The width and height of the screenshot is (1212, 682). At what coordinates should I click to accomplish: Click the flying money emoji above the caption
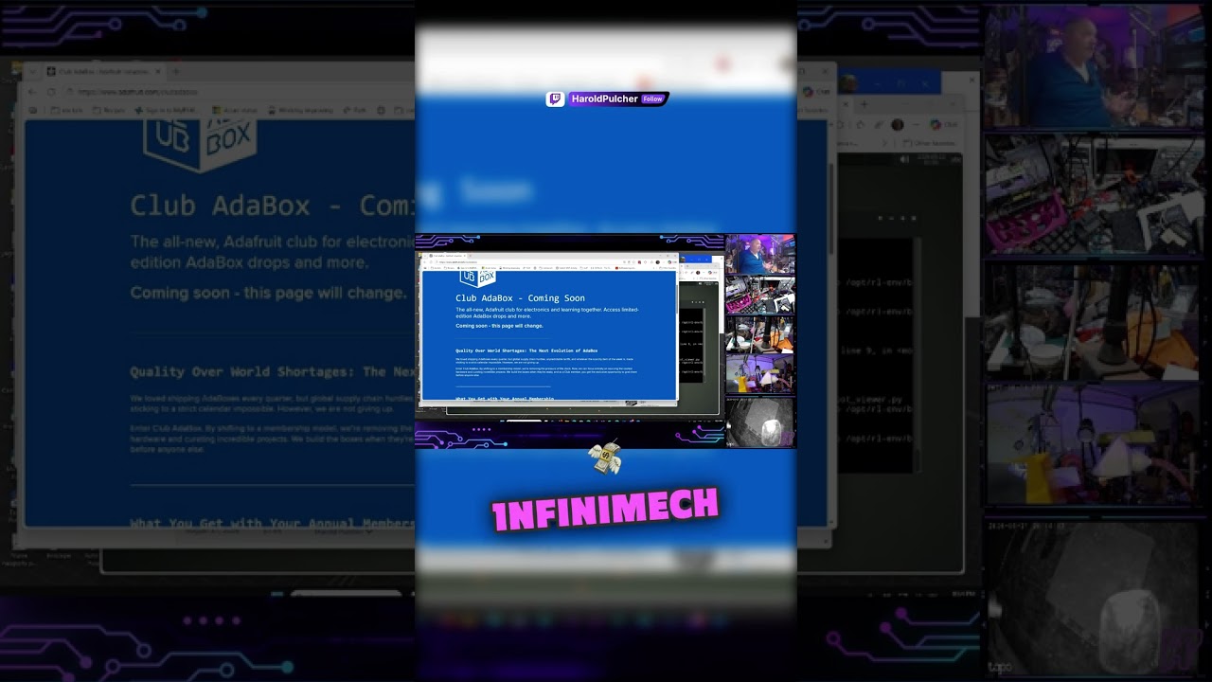(x=603, y=458)
